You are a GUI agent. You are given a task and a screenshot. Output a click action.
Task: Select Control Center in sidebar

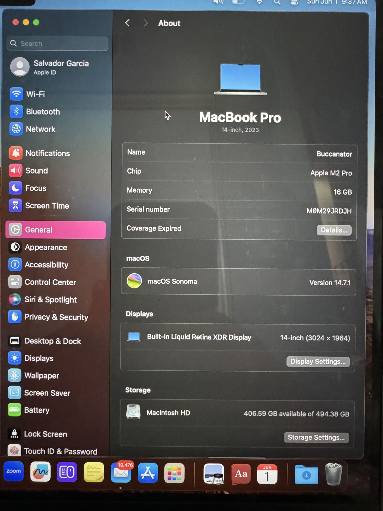tap(50, 282)
